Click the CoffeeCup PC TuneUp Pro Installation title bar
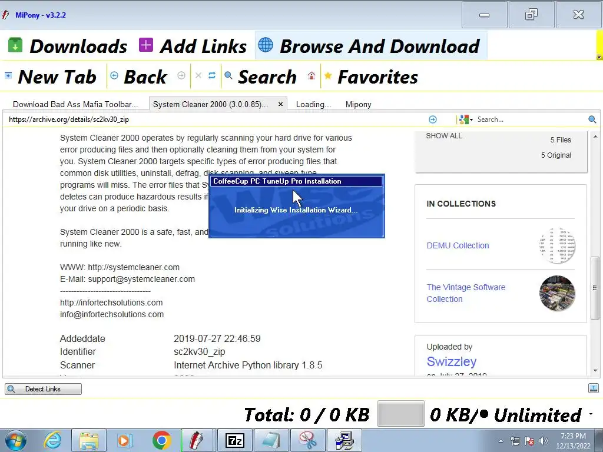 pos(296,181)
